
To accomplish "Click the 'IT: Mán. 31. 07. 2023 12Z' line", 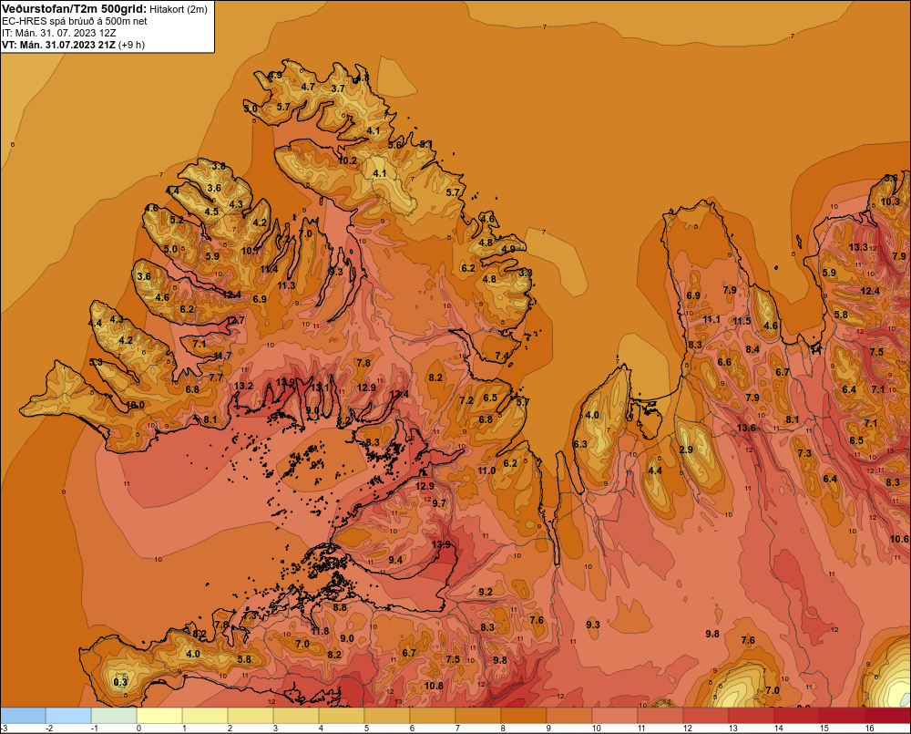I will (59, 33).
